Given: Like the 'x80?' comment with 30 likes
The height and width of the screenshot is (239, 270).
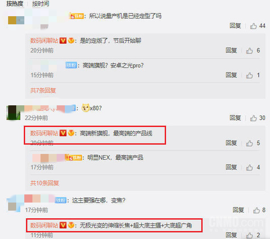Looking at the screenshot, I should click(253, 118).
